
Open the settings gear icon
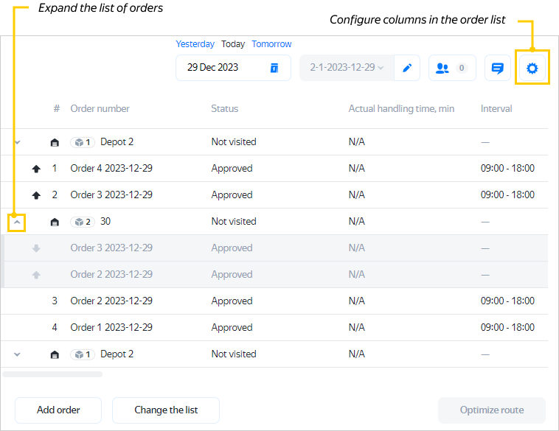point(532,69)
